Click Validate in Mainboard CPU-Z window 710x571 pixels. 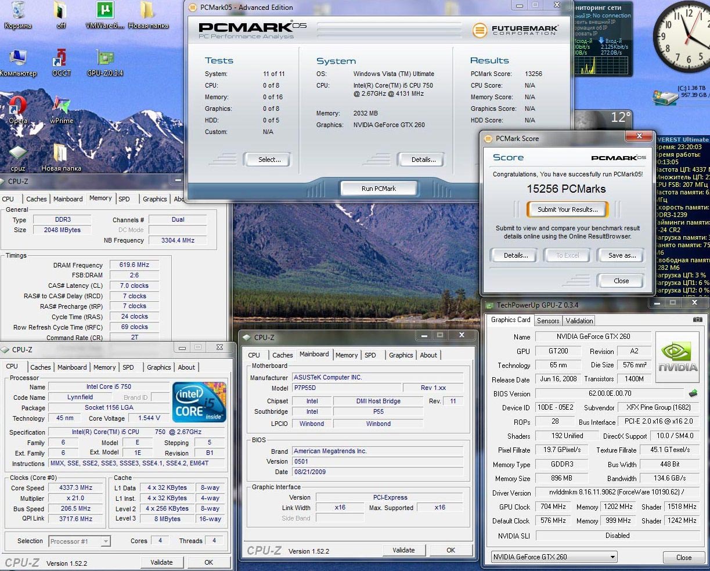pyautogui.click(x=403, y=550)
